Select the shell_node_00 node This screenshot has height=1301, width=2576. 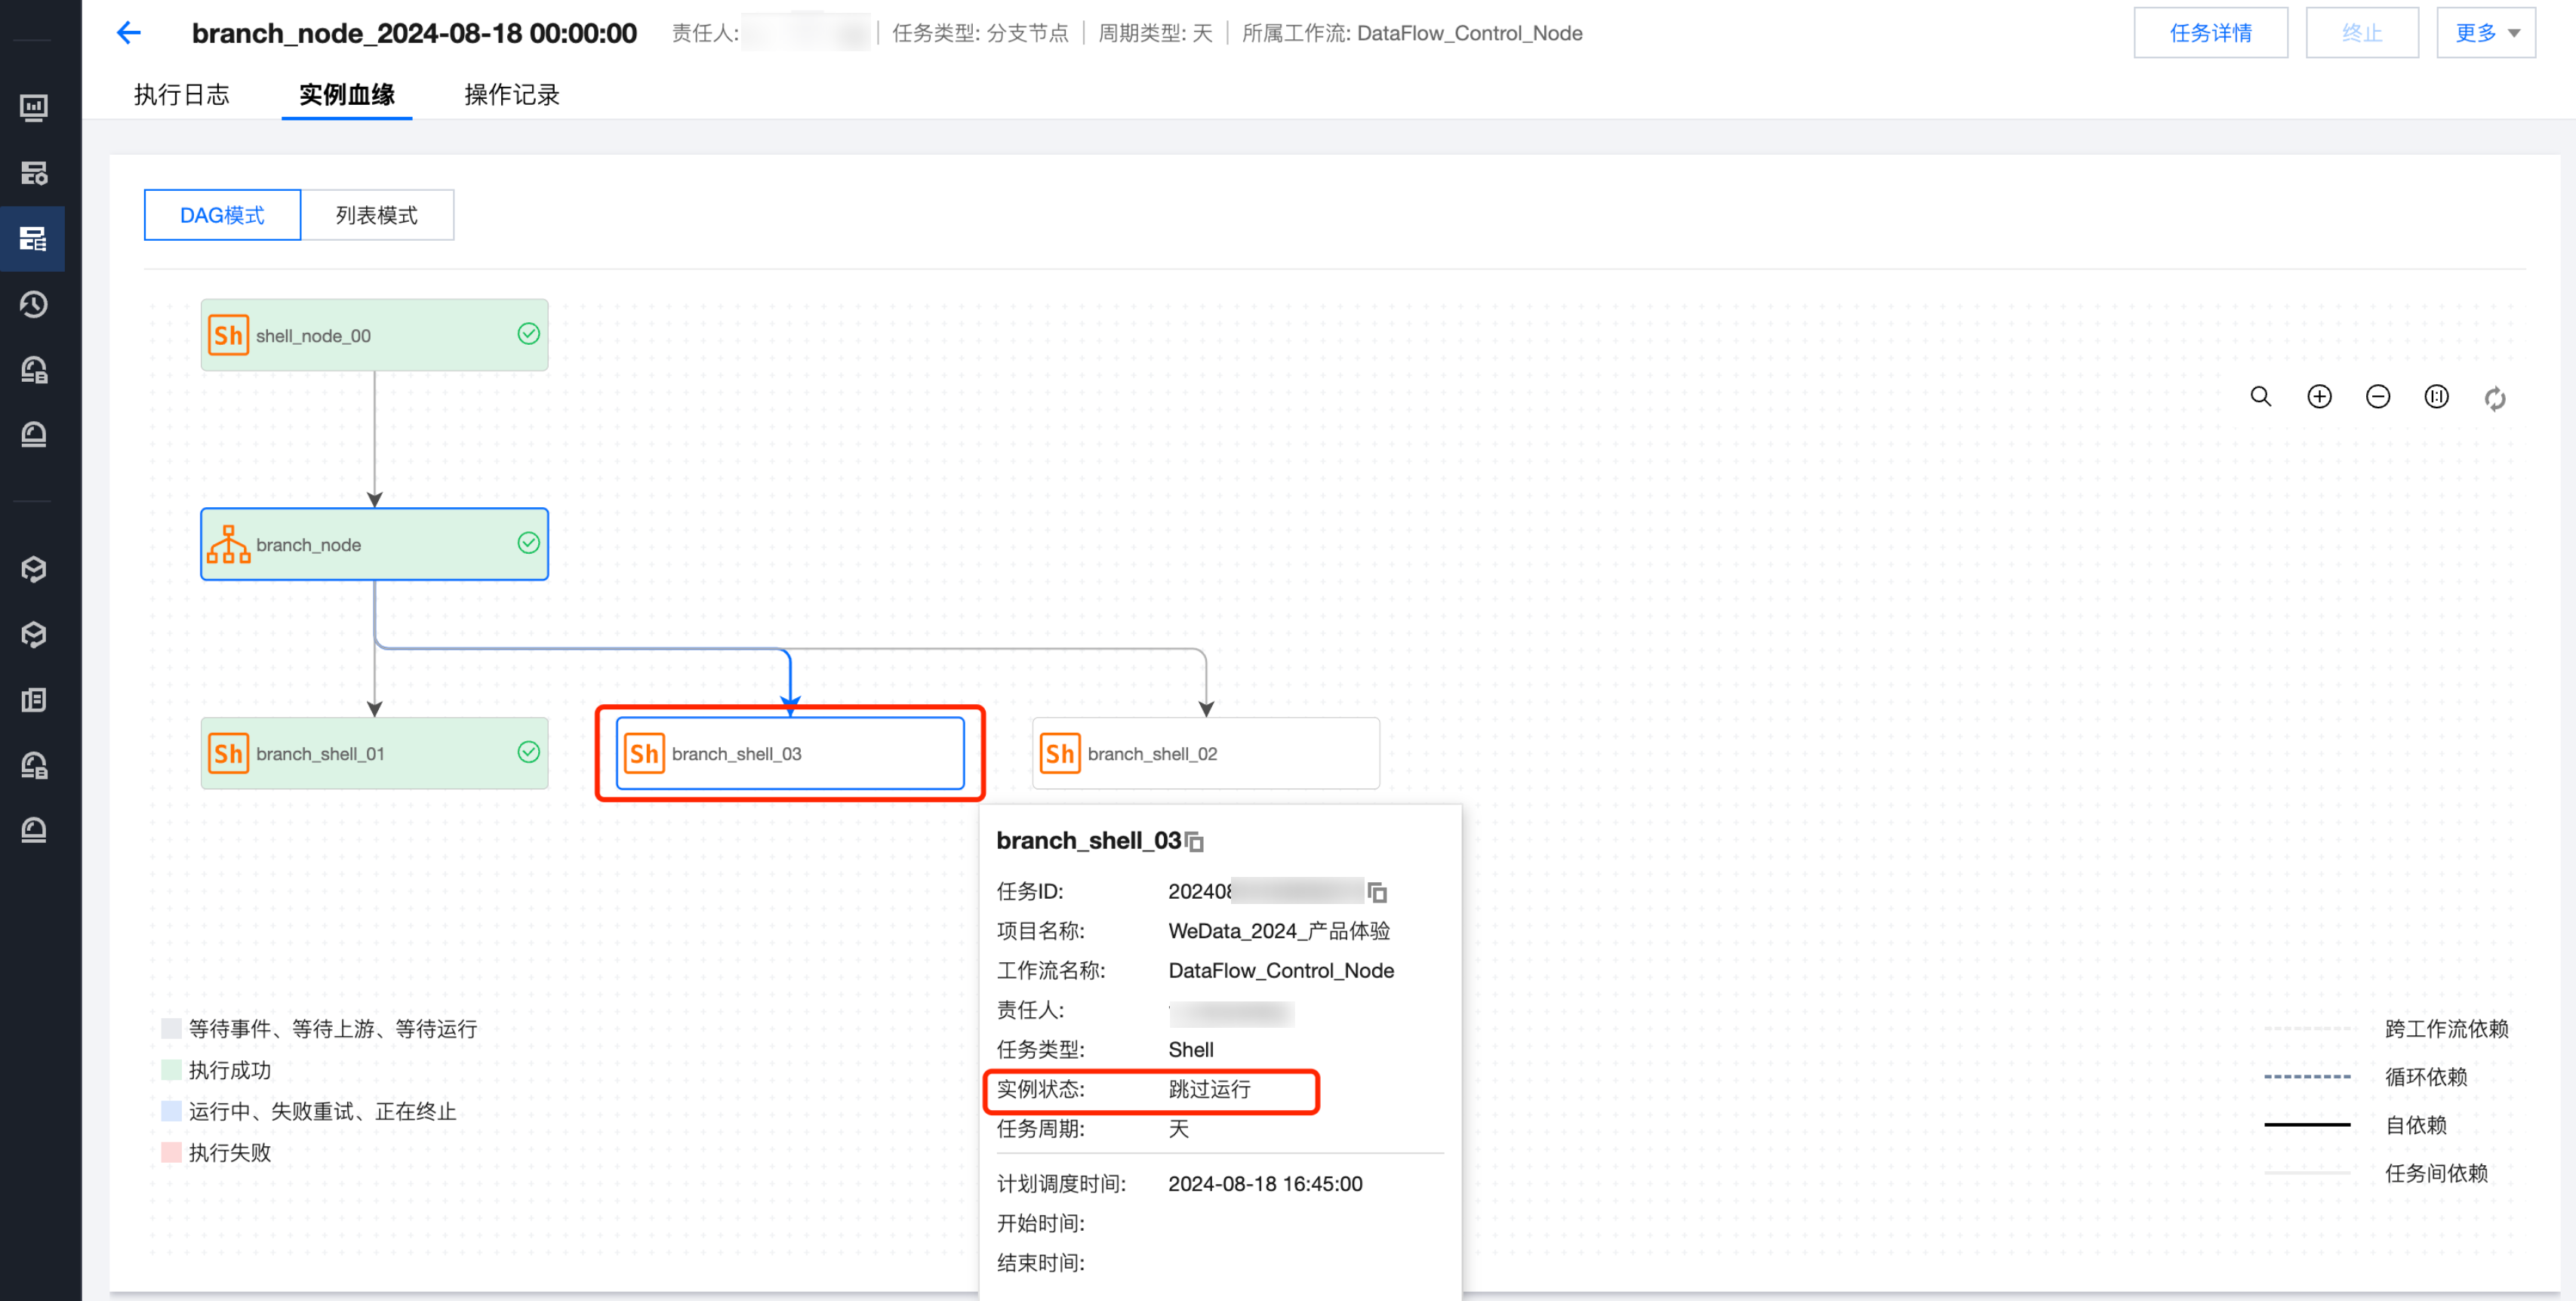coord(374,335)
